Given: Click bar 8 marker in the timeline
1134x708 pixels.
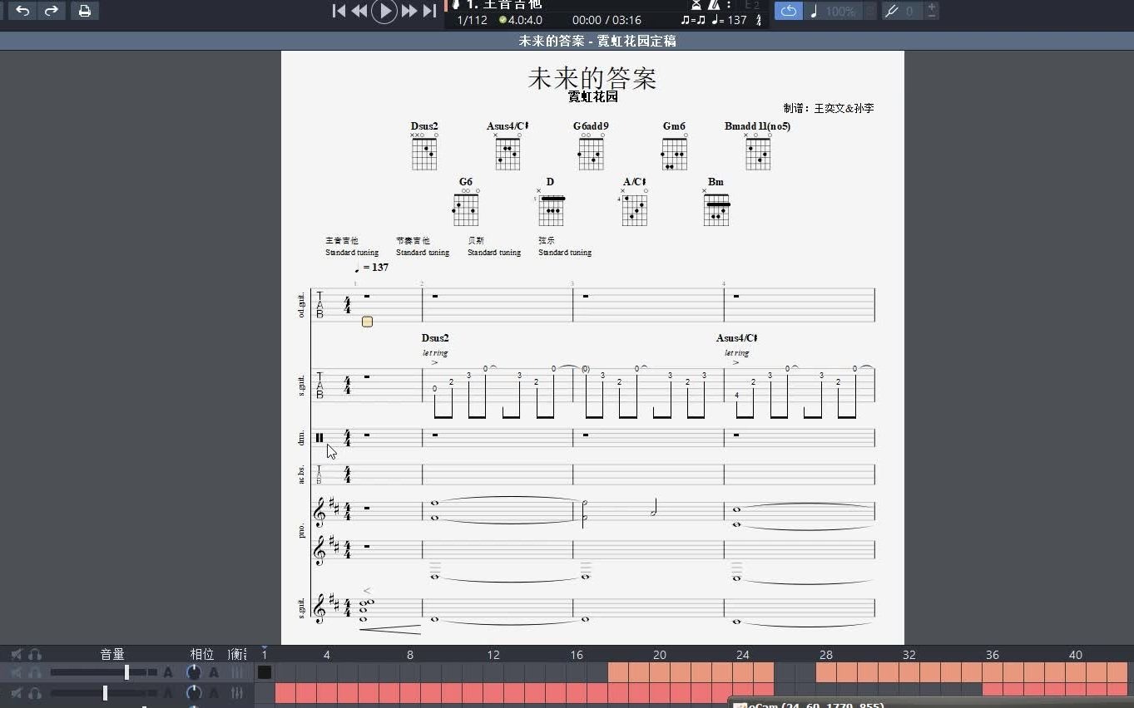Looking at the screenshot, I should pyautogui.click(x=410, y=655).
